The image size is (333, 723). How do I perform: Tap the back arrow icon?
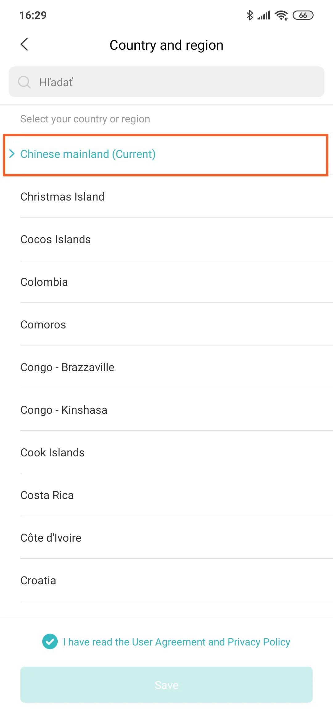point(24,44)
